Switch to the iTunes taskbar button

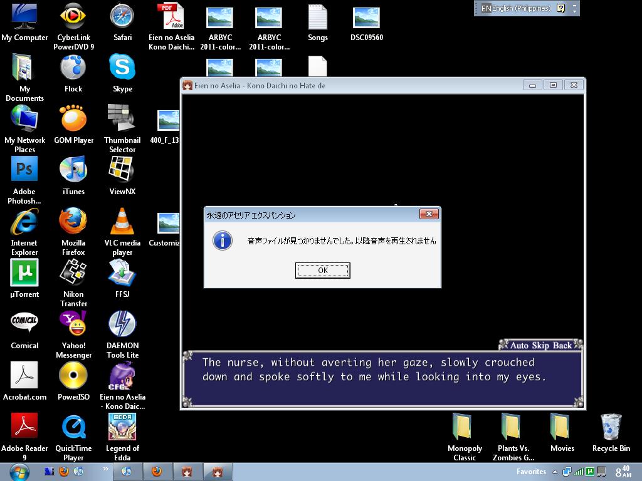(127, 472)
